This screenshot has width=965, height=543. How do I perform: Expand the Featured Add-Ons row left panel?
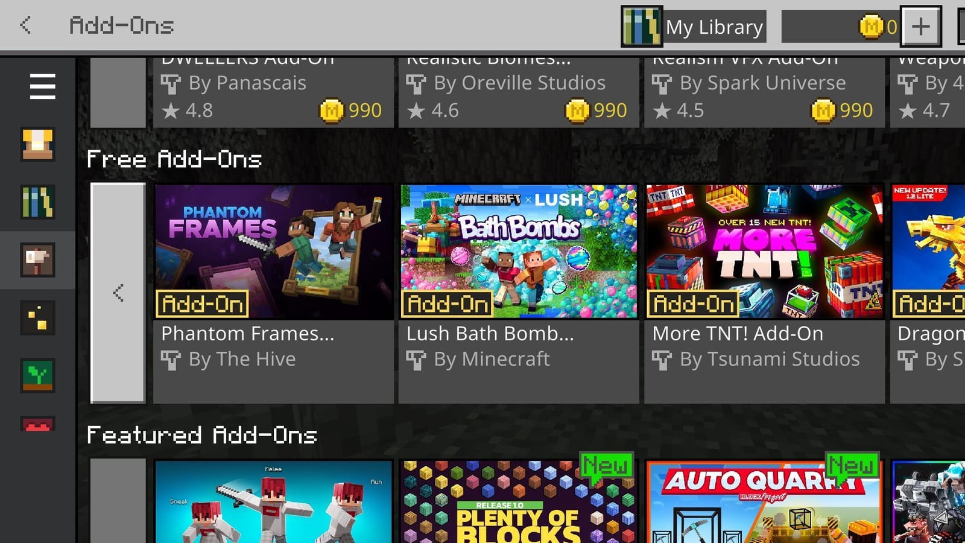(118, 501)
